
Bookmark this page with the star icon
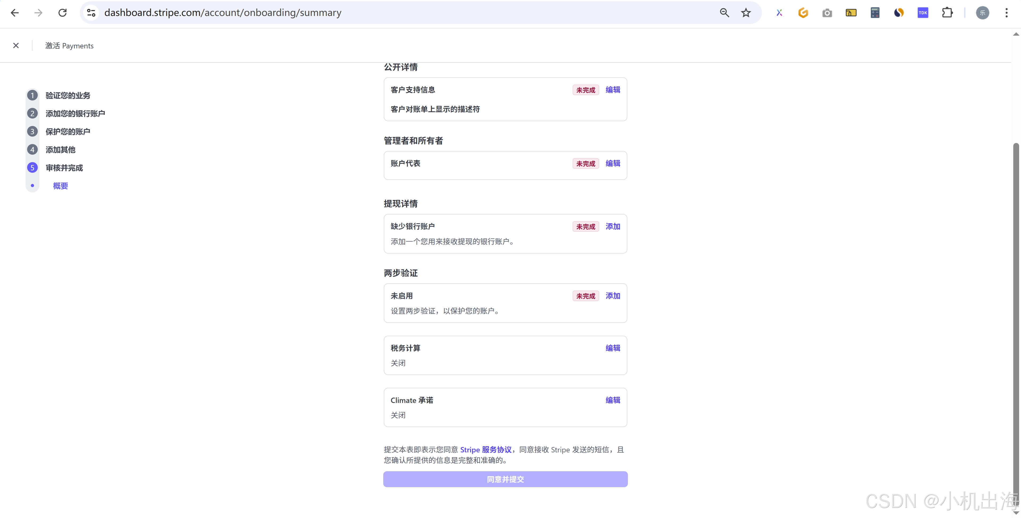[745, 13]
